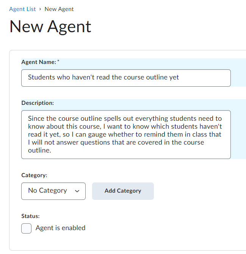Viewport: 246px width, 254px height.
Task: Click the chevron arrow in Category dropdown
Action: 77,191
